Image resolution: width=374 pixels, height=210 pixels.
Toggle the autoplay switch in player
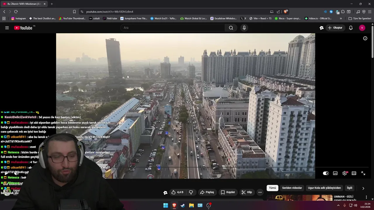pos(326,173)
